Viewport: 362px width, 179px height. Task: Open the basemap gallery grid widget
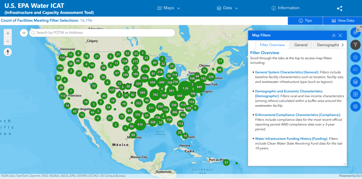356,94
